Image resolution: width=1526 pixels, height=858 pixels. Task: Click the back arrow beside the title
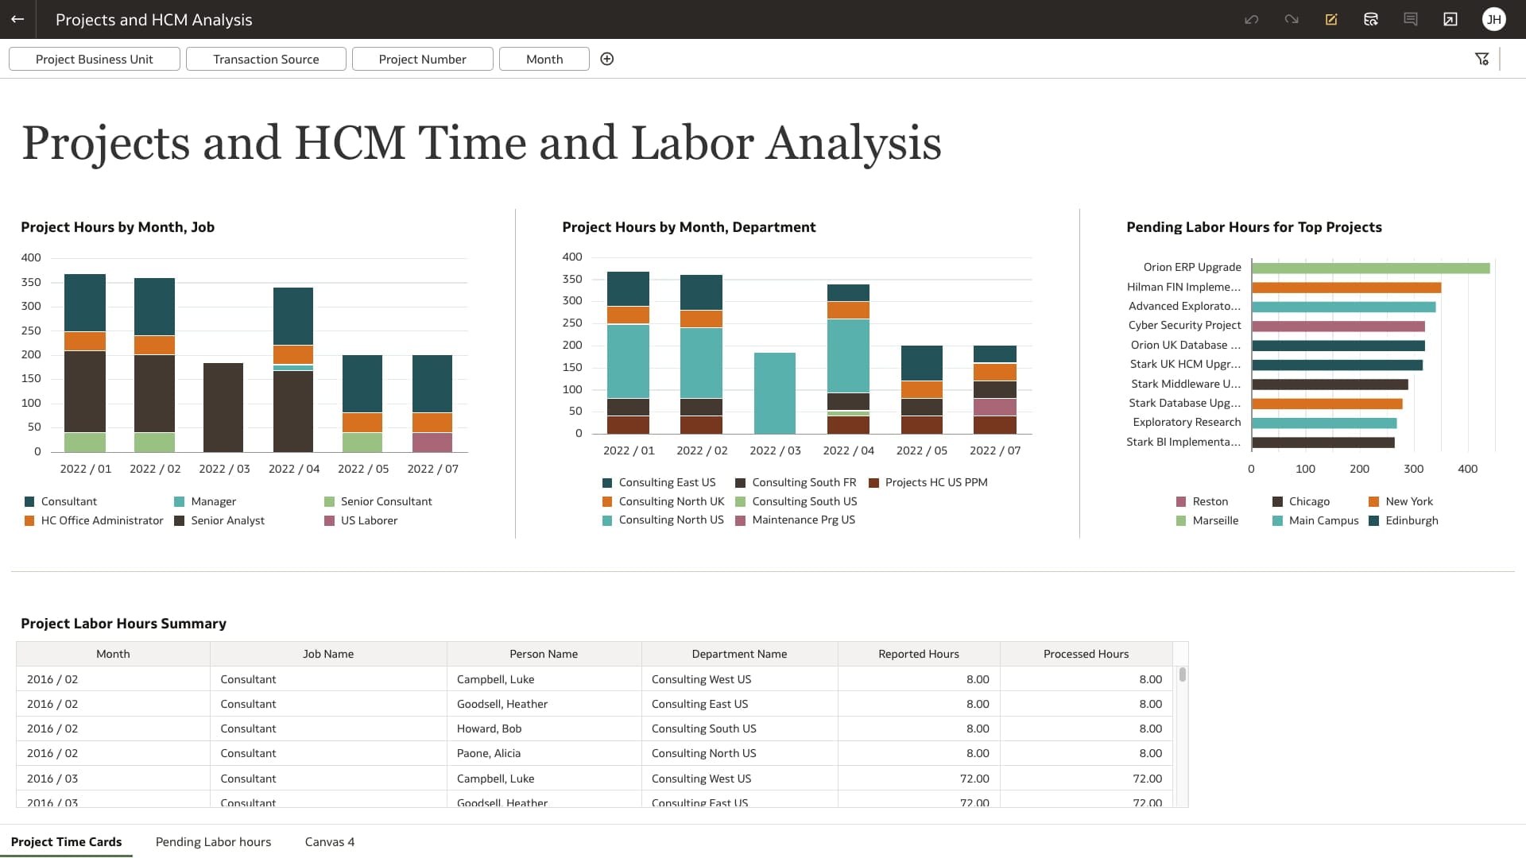[17, 19]
